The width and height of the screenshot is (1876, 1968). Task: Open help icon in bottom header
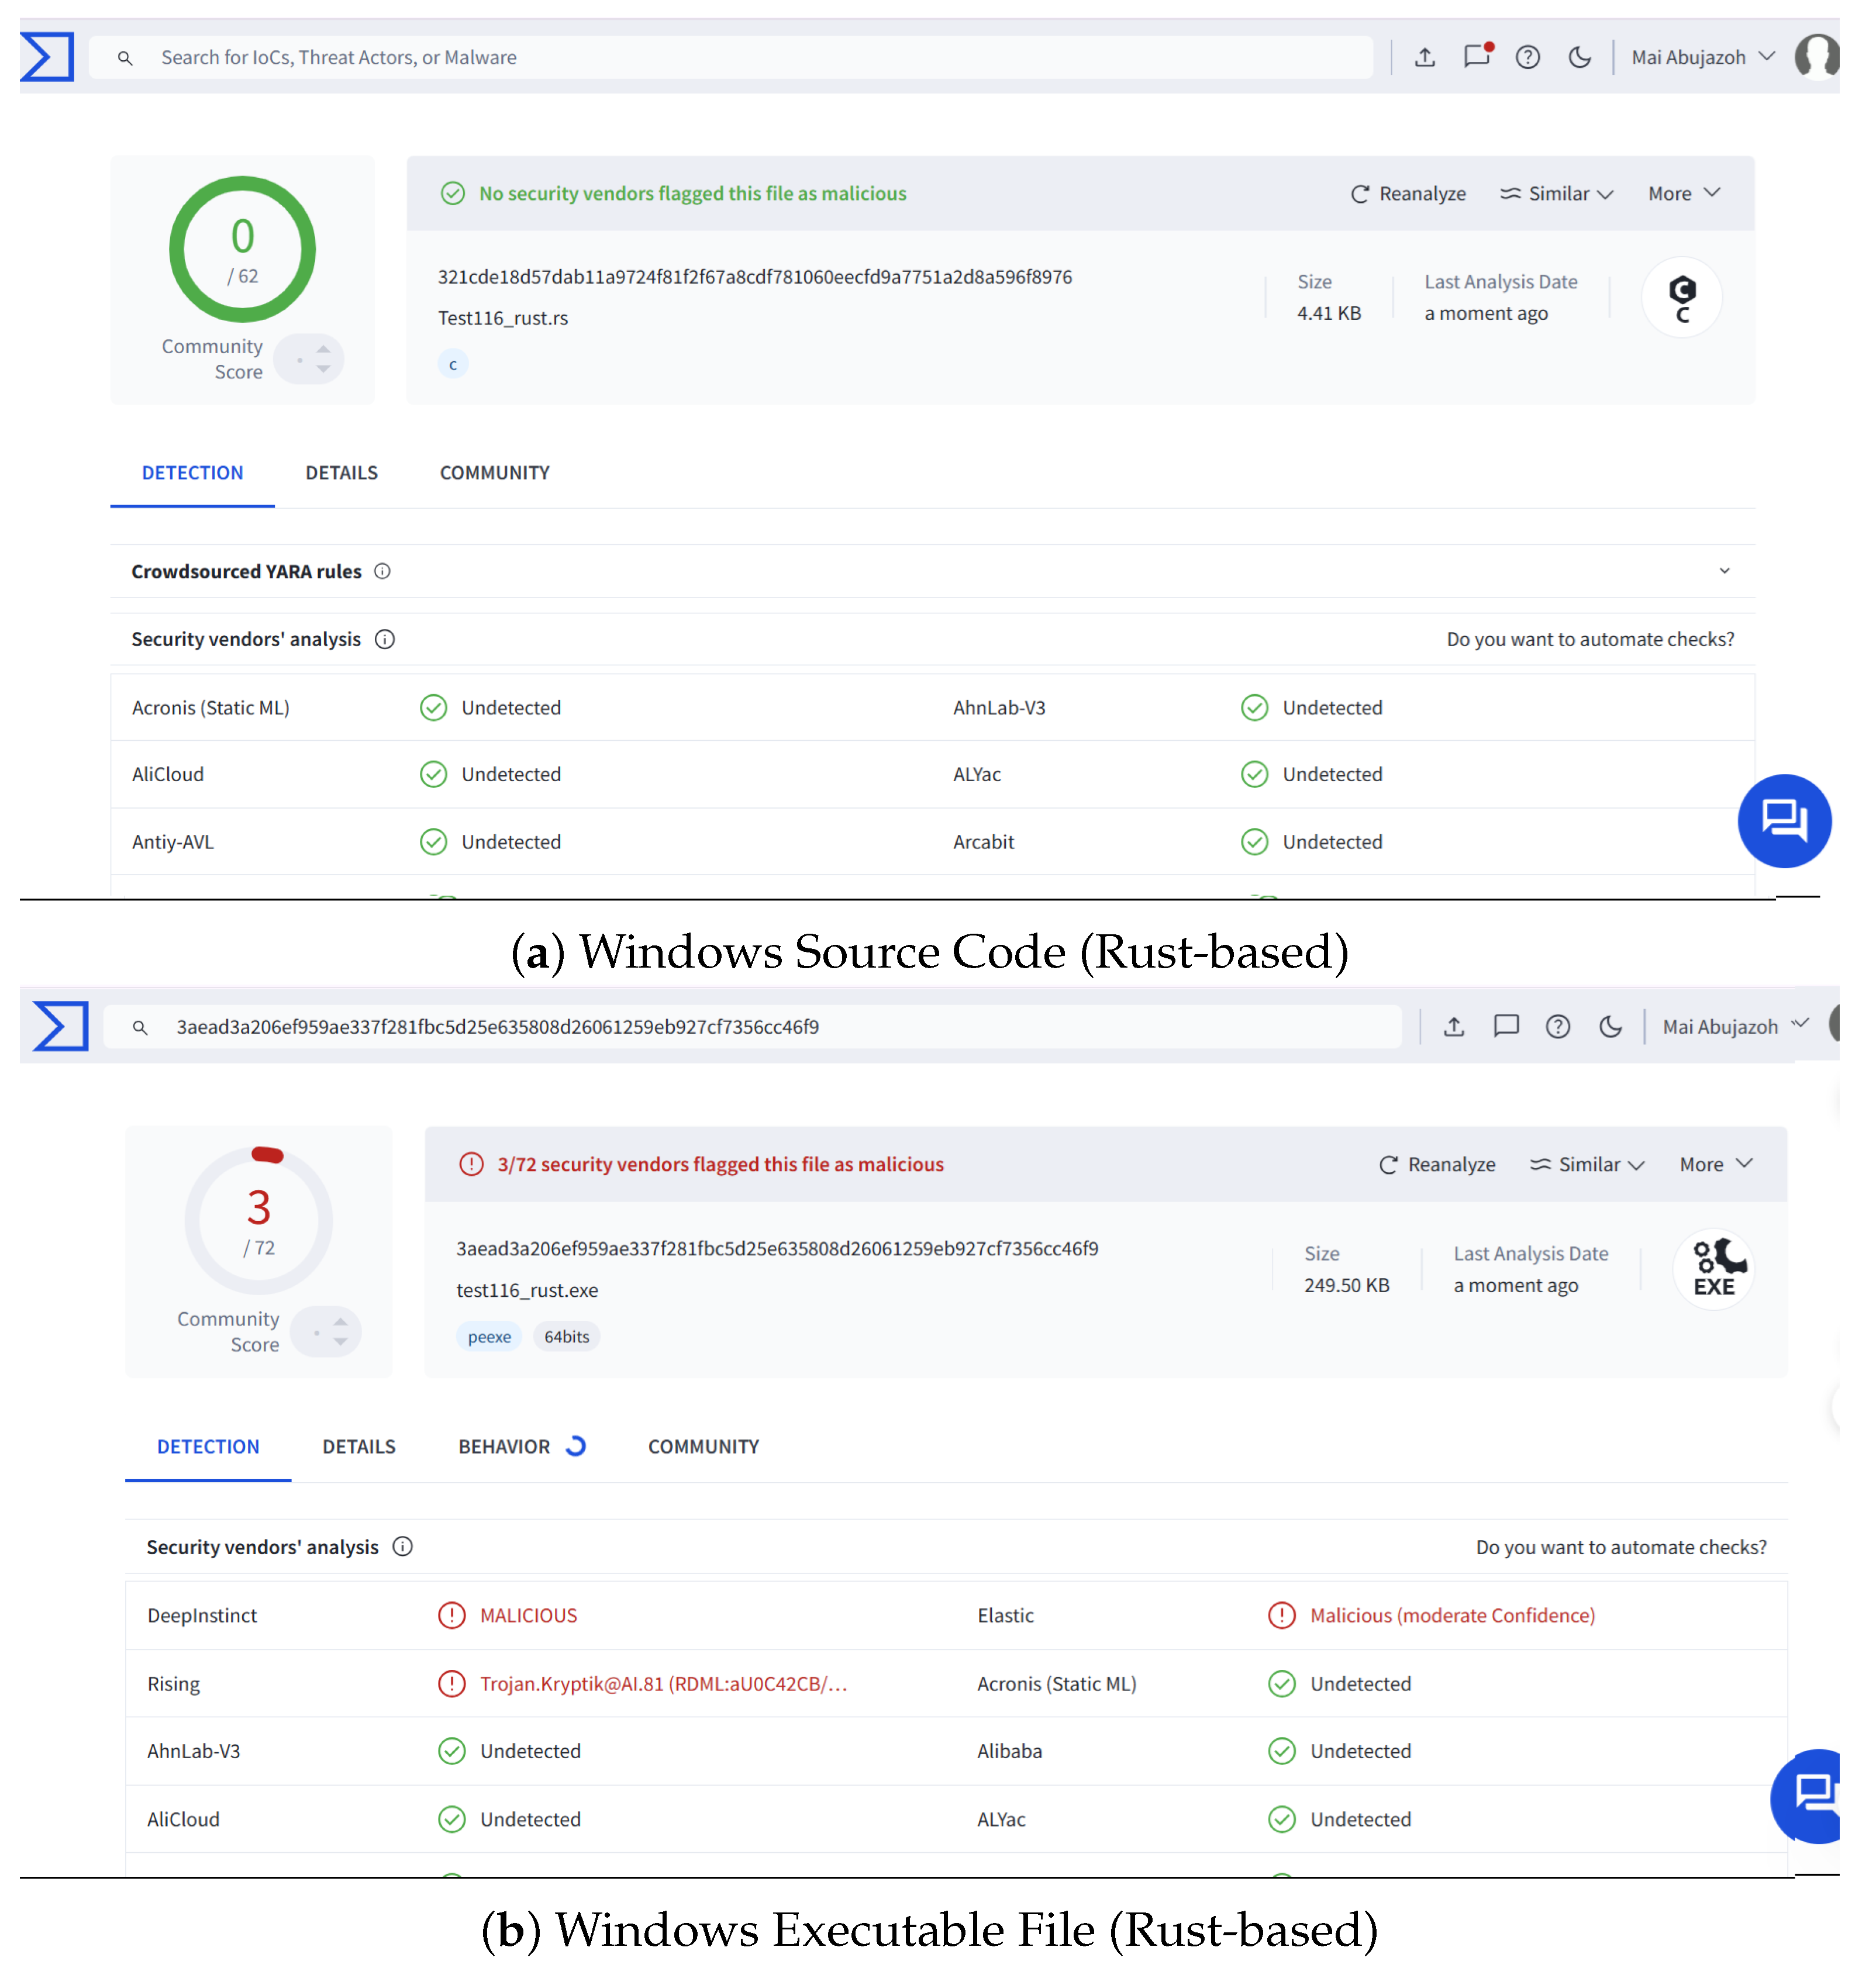1558,1026
